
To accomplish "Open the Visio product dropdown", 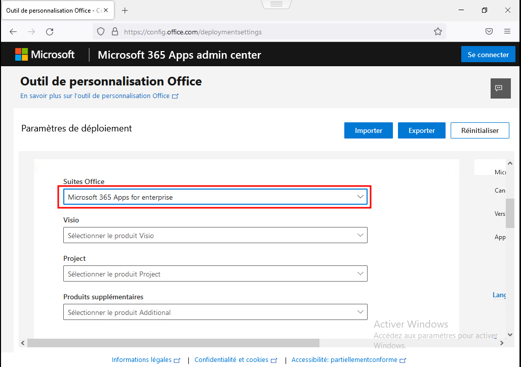I will tap(215, 236).
